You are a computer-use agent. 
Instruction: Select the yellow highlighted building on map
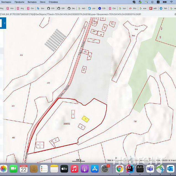click(x=86, y=119)
